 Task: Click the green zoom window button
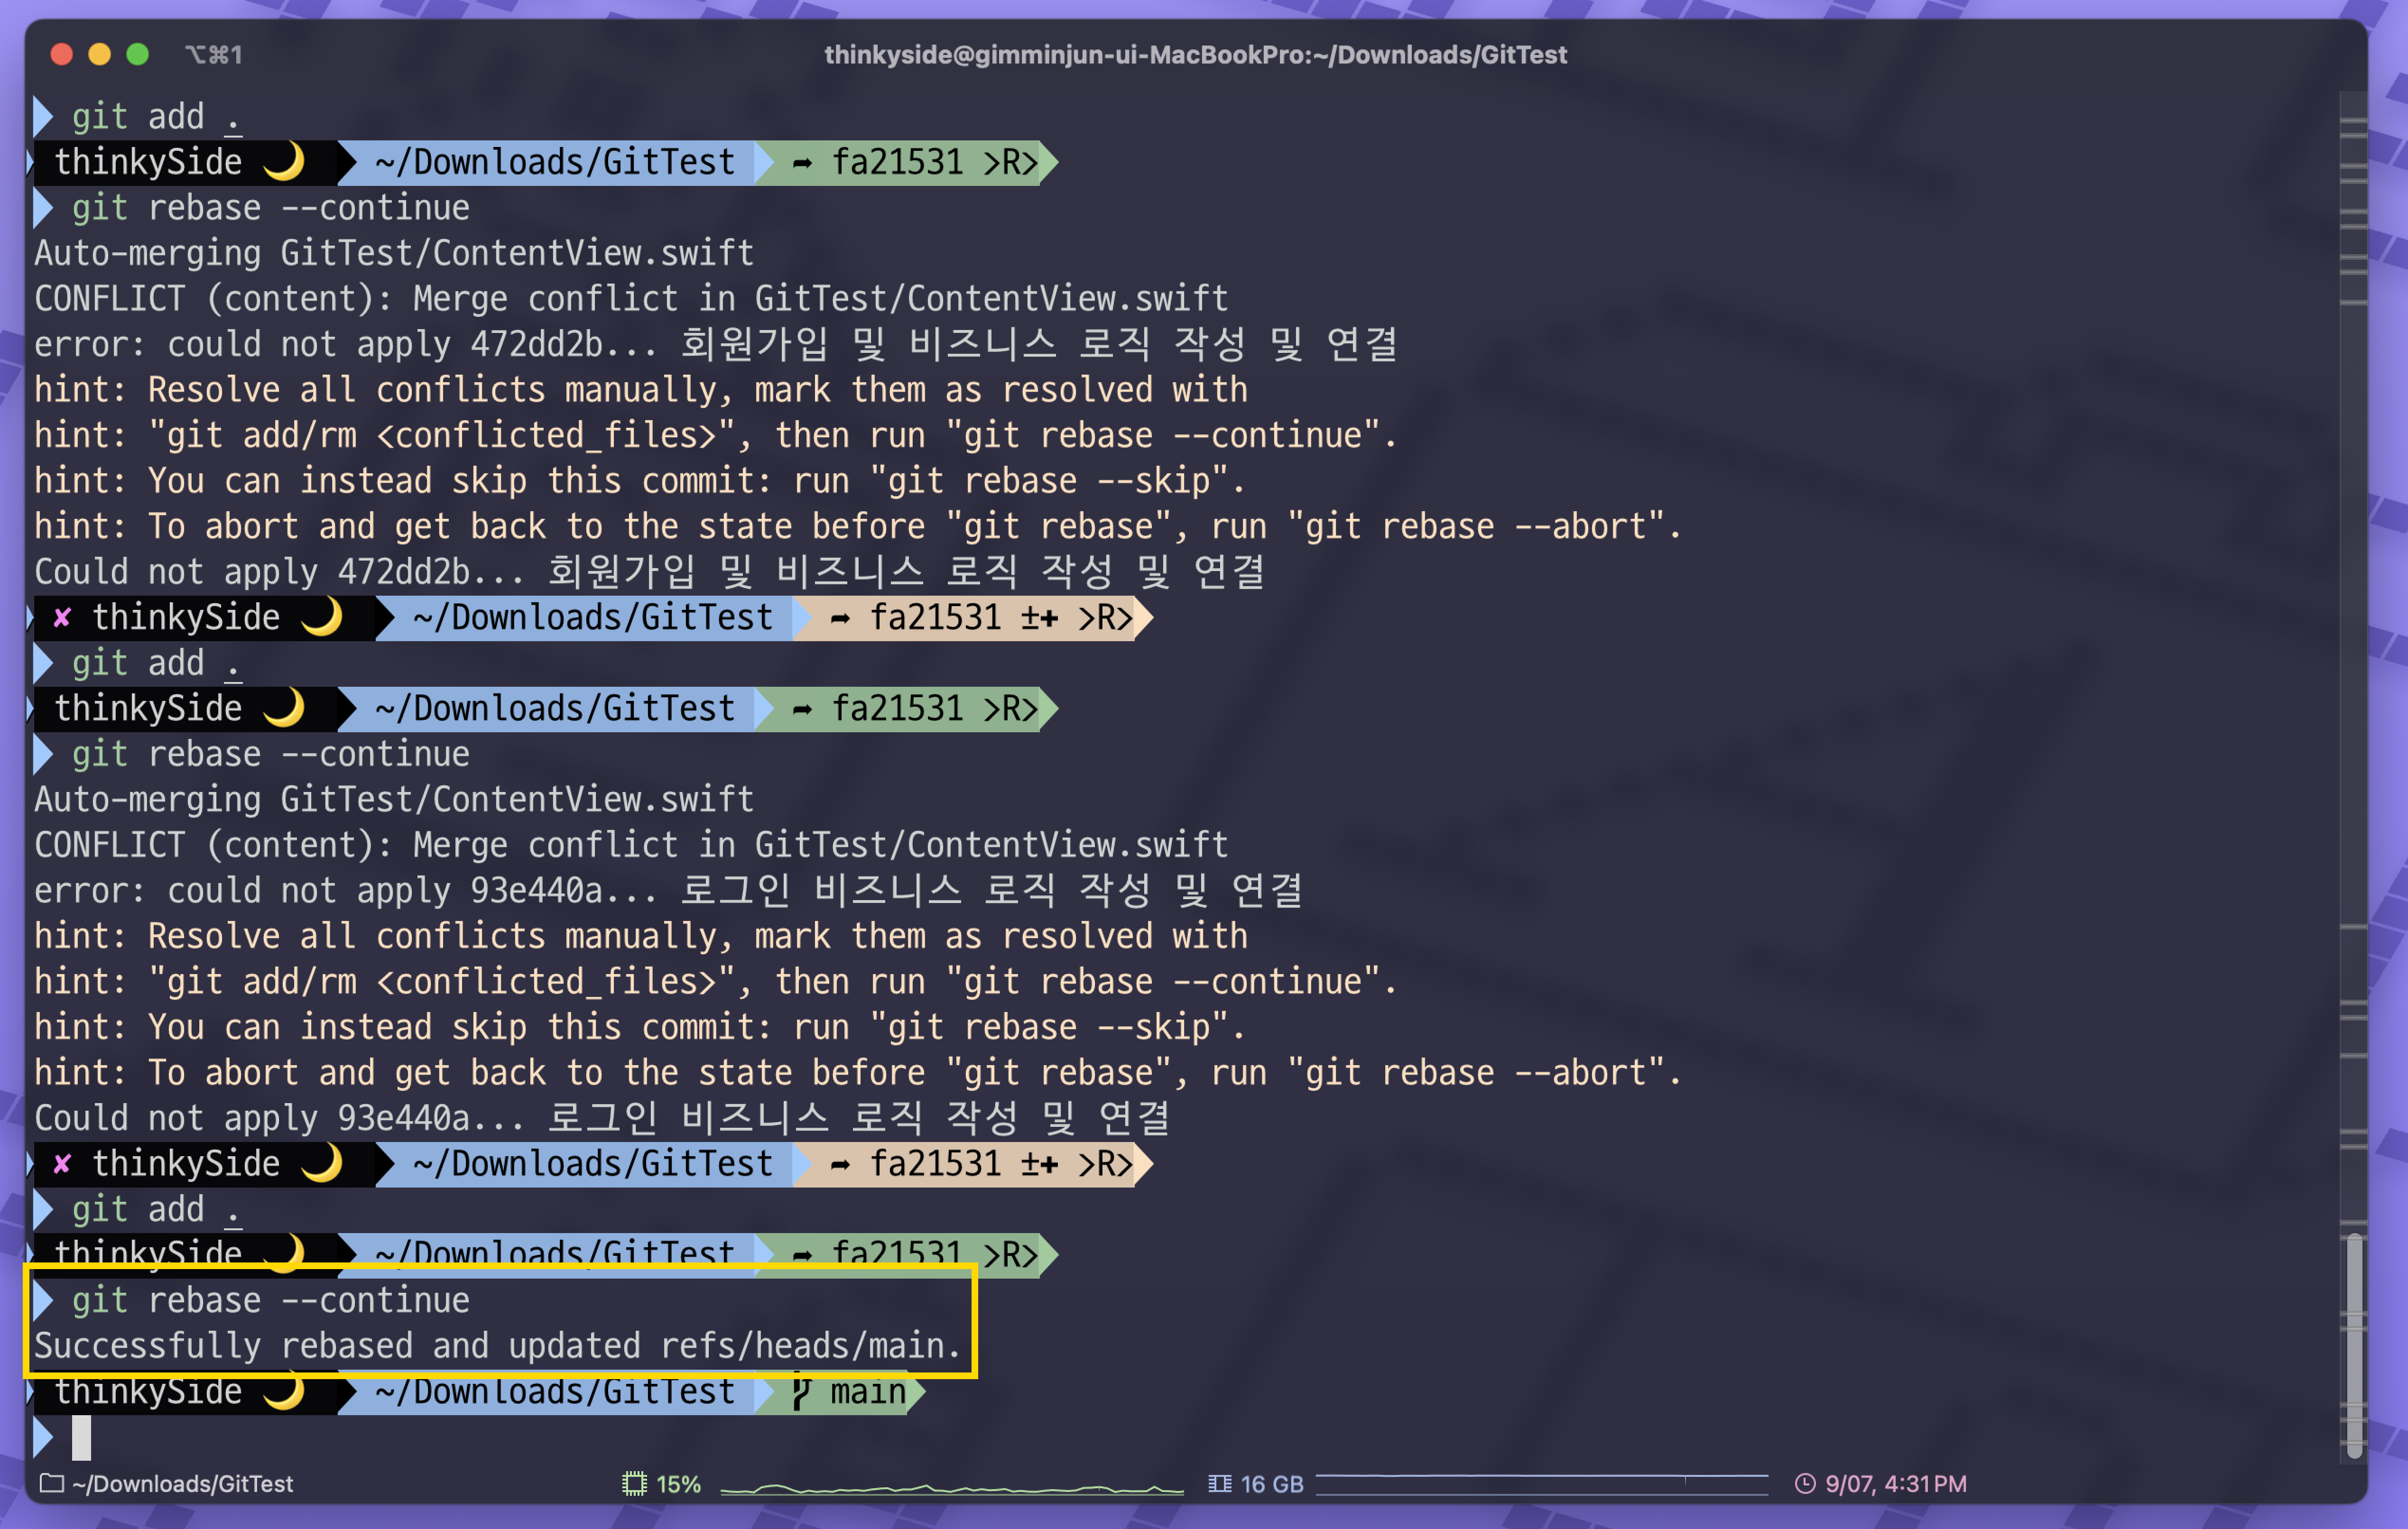(138, 54)
